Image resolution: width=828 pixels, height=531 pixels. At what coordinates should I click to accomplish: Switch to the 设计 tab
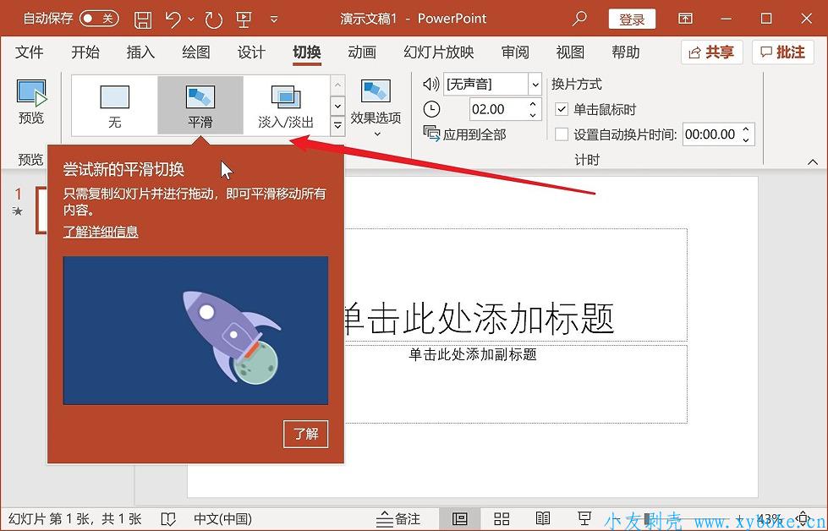point(251,52)
